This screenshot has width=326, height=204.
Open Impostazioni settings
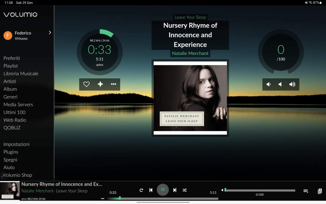tap(17, 144)
